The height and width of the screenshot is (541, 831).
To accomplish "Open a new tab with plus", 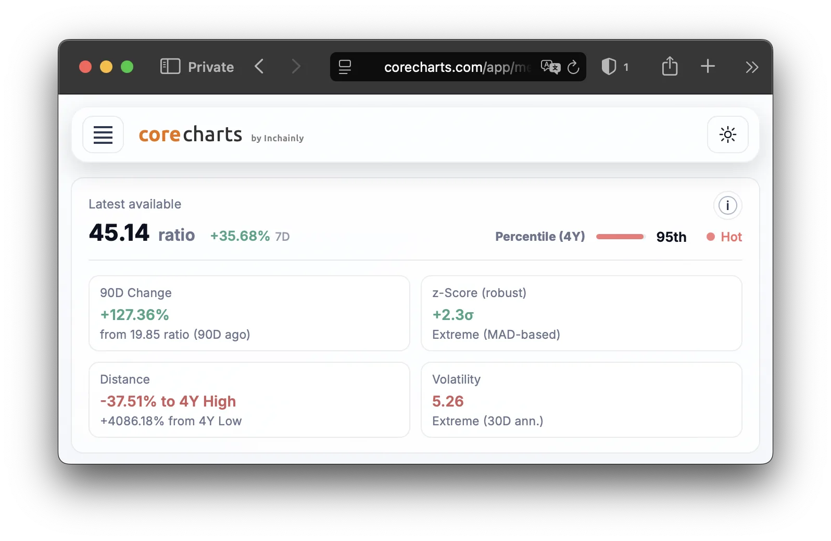I will coord(708,67).
